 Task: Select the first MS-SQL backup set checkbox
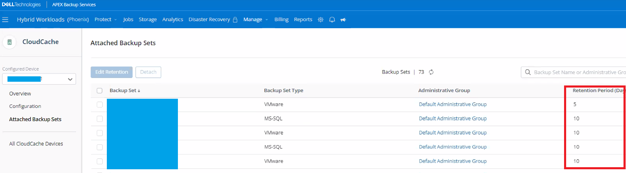[x=99, y=119]
